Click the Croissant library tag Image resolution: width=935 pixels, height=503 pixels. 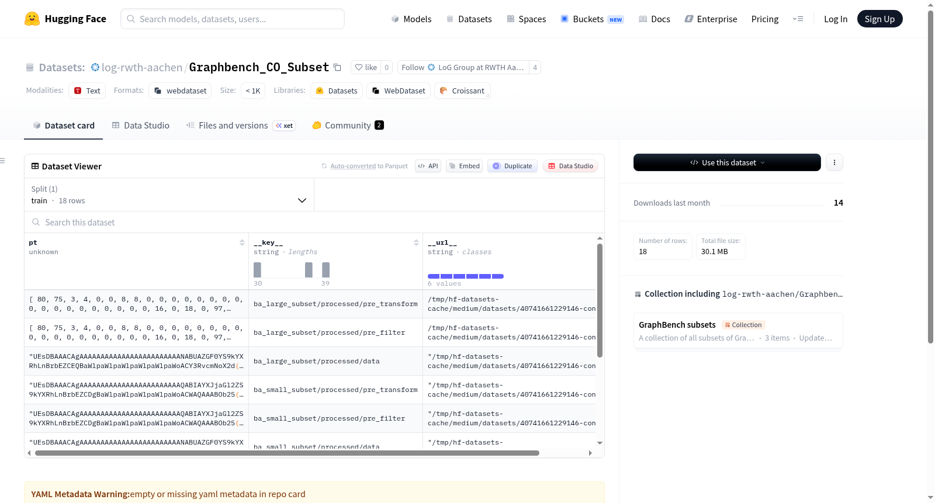coord(462,91)
